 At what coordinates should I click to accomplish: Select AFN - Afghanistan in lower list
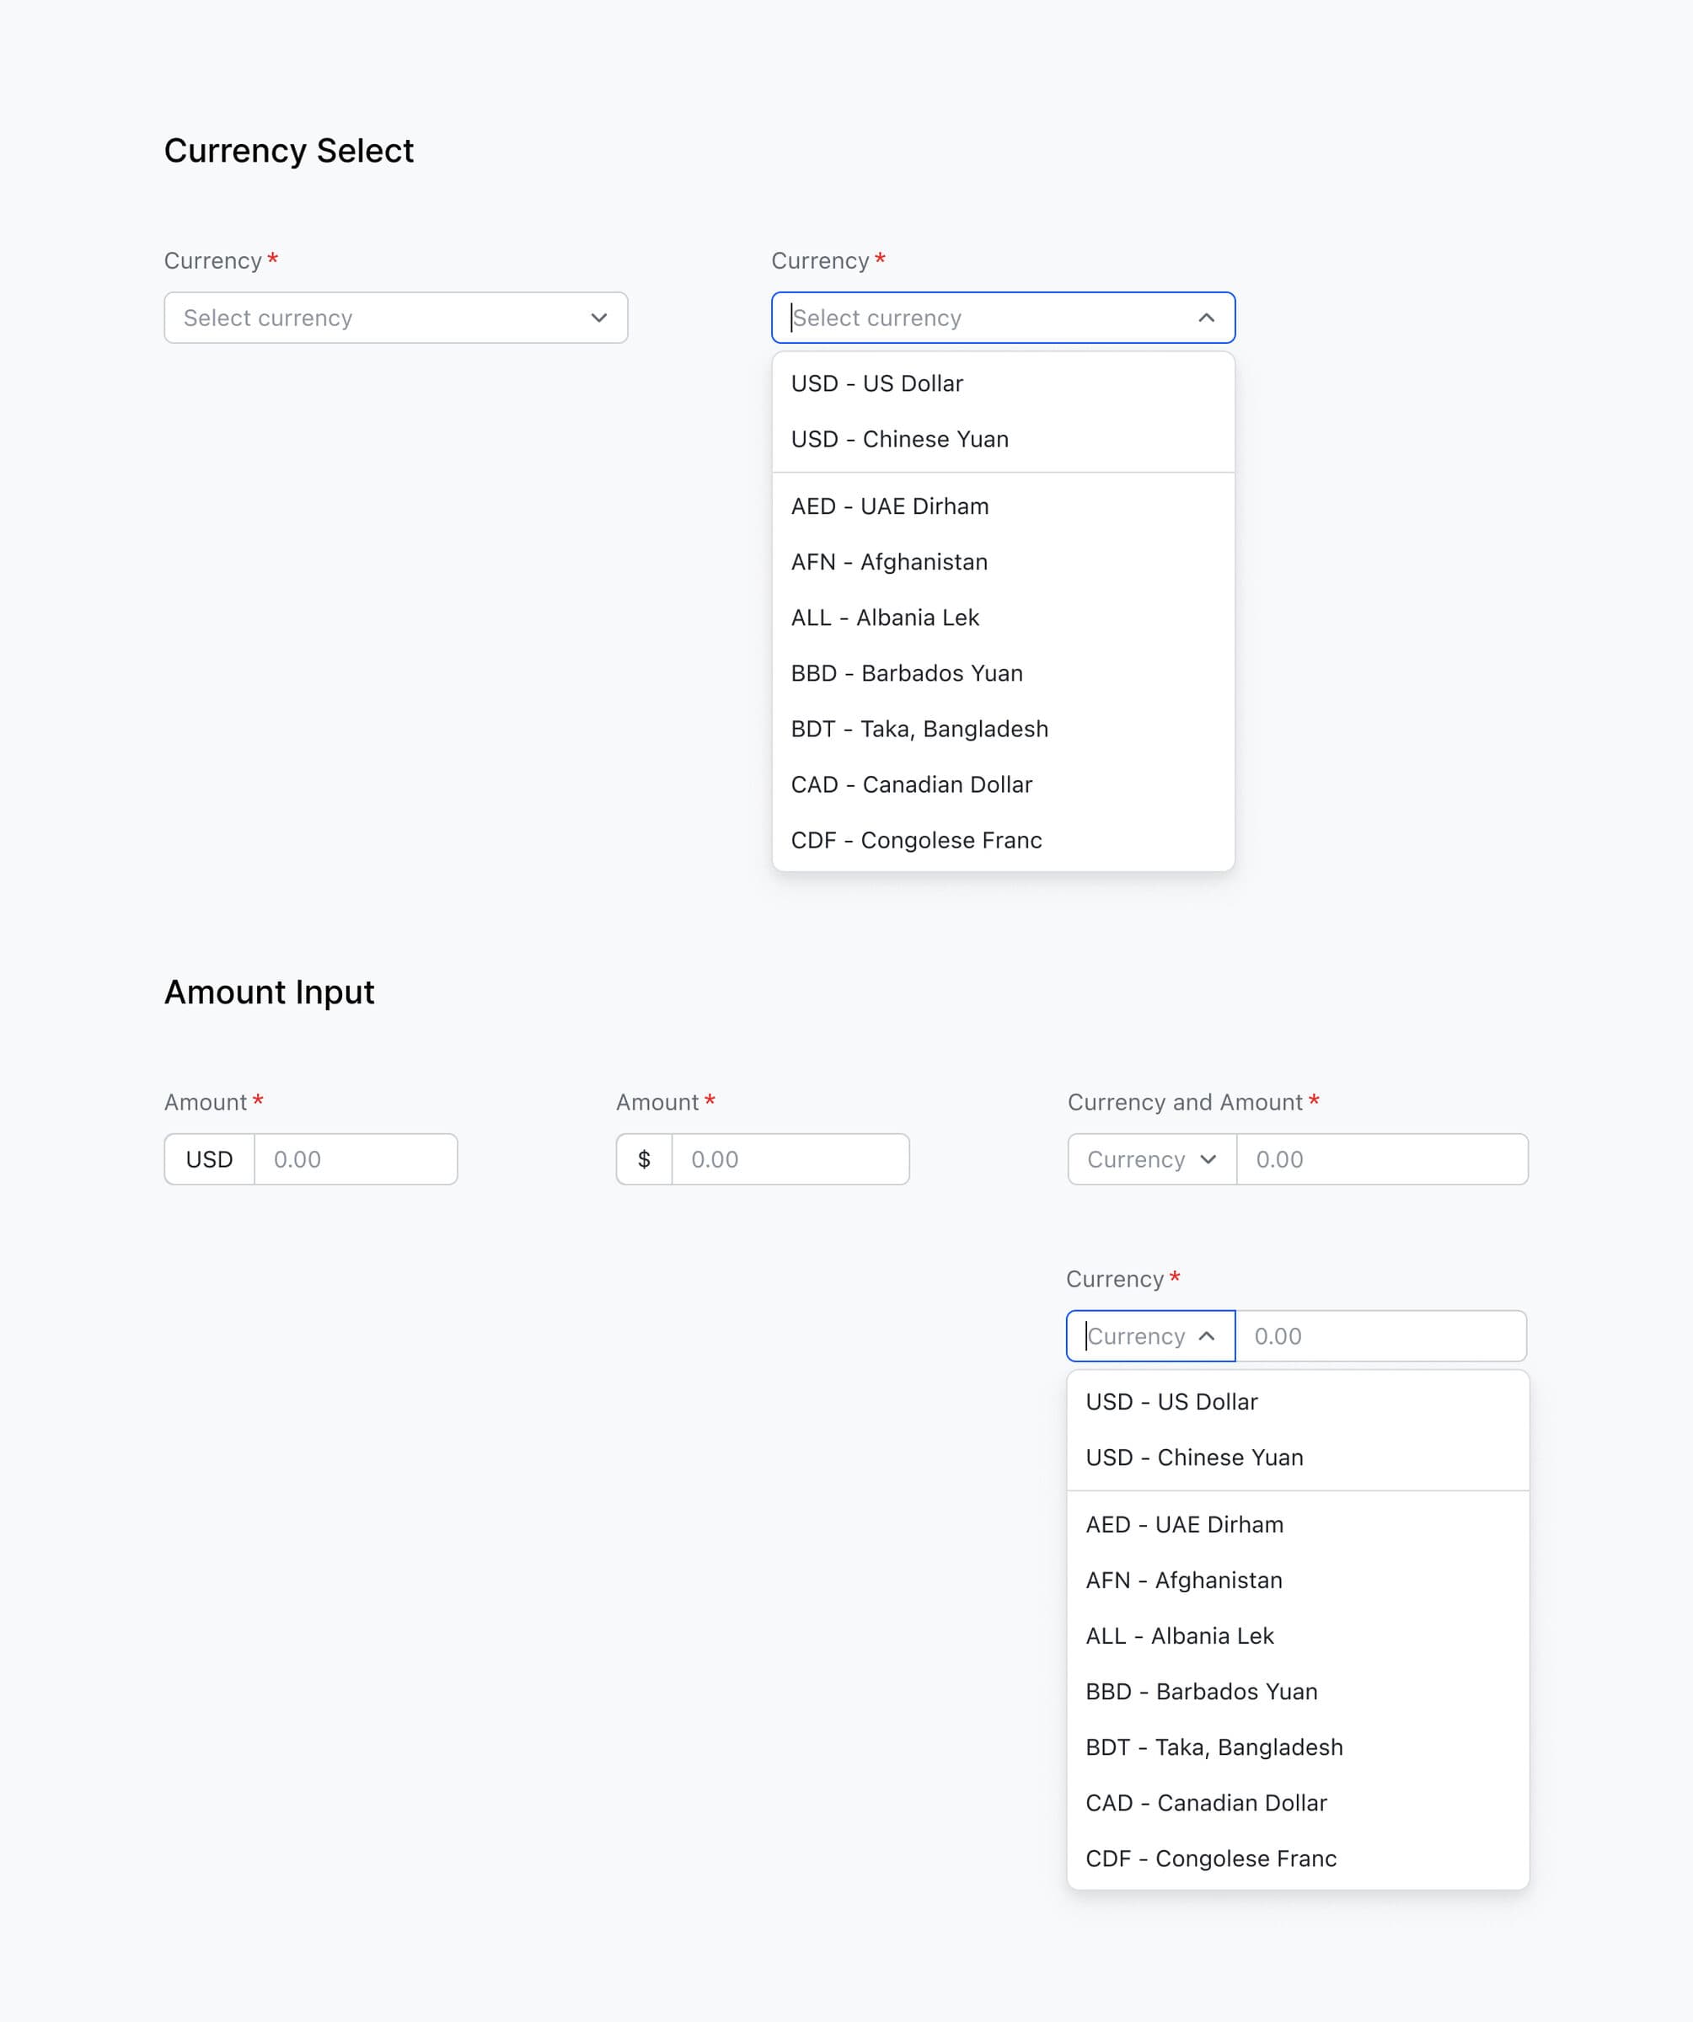coord(1183,1581)
